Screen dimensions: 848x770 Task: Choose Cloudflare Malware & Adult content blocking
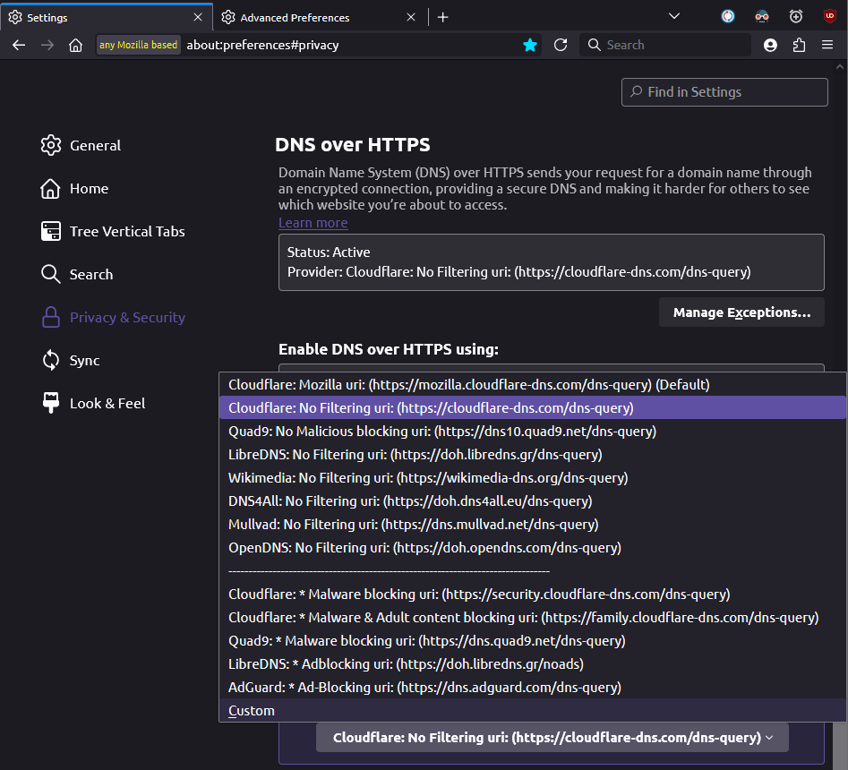pyautogui.click(x=532, y=617)
